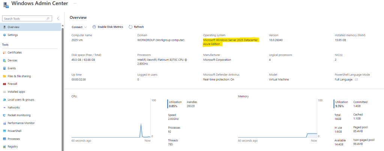384x151 pixels.
Task: Open the Devices tool
Action: 30,60
